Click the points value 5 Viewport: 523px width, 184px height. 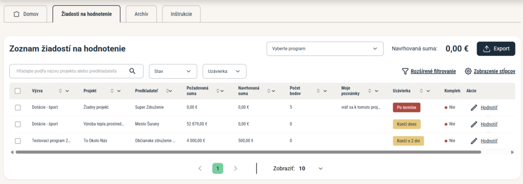(291, 107)
